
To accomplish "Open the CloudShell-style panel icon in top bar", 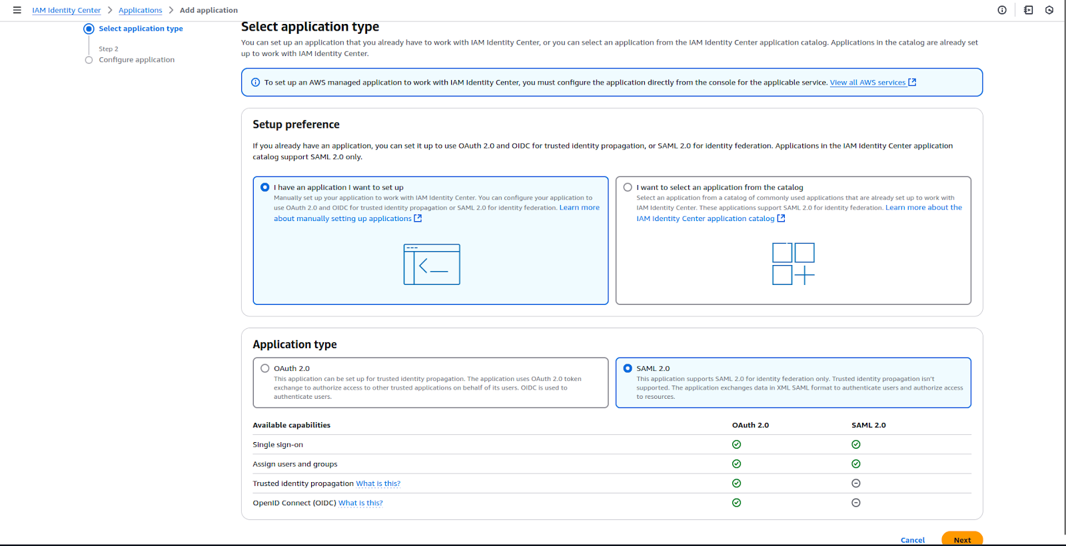I will pos(1028,10).
